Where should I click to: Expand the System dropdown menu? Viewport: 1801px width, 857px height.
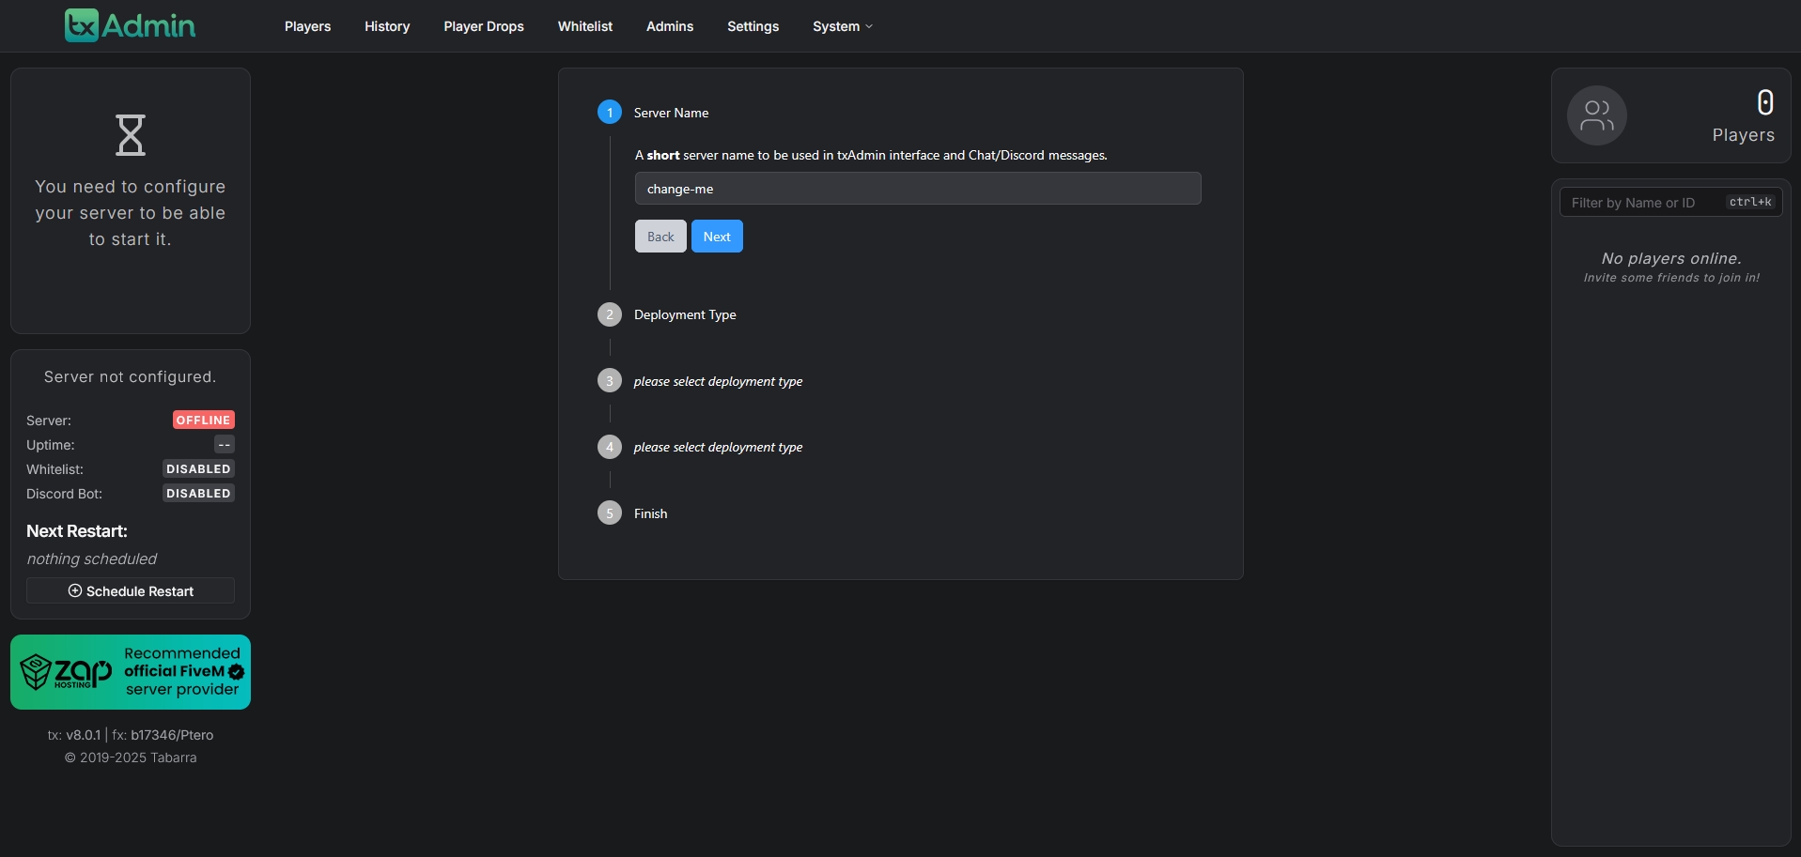[x=842, y=26]
